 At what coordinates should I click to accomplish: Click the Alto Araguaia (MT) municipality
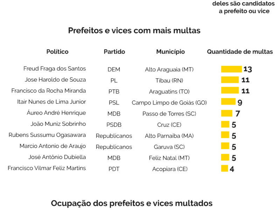[x=169, y=70]
